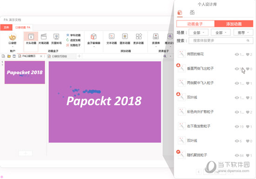Expand the dropdown arrow under 口袋君
The width and height of the screenshot is (256, 179).
pyautogui.click(x=13, y=47)
